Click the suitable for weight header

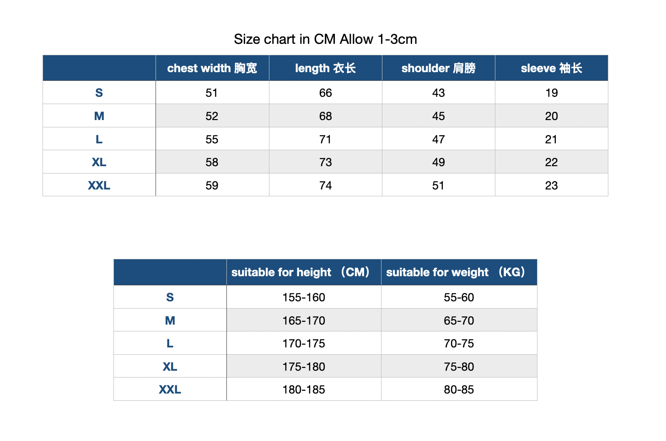[x=459, y=272]
